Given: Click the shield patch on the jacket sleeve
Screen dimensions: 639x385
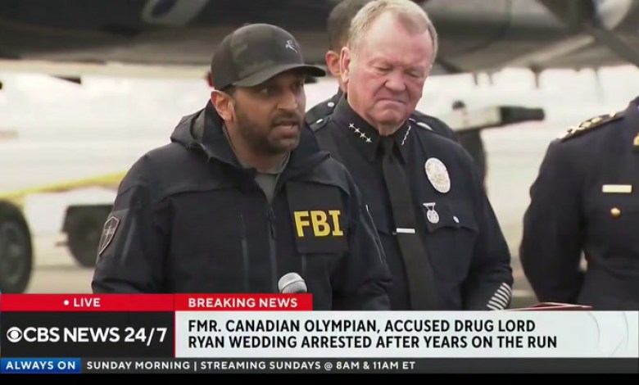Looking at the screenshot, I should (109, 235).
